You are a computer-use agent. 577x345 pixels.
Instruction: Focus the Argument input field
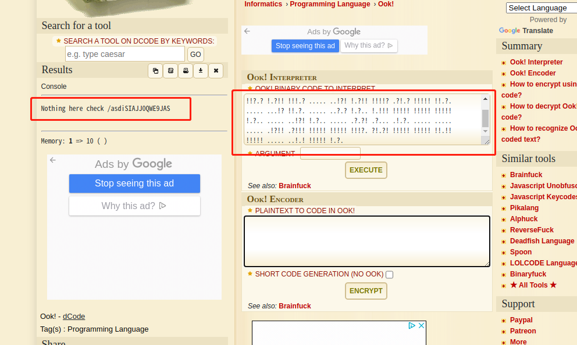[x=330, y=153]
